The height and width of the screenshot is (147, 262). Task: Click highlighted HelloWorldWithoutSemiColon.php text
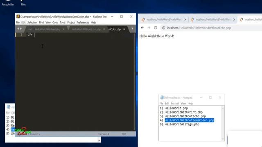(x=189, y=120)
